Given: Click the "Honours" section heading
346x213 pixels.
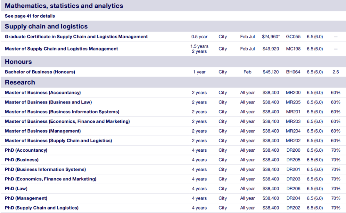Looking at the screenshot, I should pos(18,62).
